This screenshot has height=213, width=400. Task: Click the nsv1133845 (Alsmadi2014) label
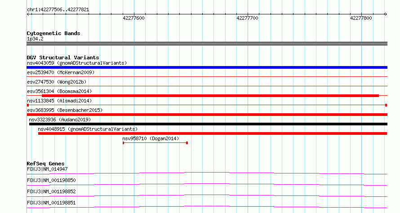point(59,101)
